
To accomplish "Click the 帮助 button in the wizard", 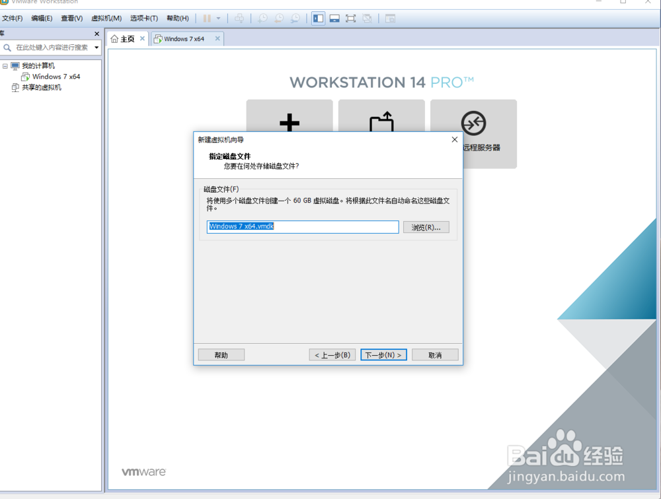I will [x=221, y=355].
